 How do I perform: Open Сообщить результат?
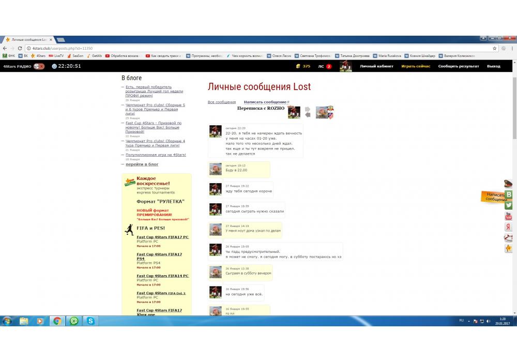pos(458,66)
